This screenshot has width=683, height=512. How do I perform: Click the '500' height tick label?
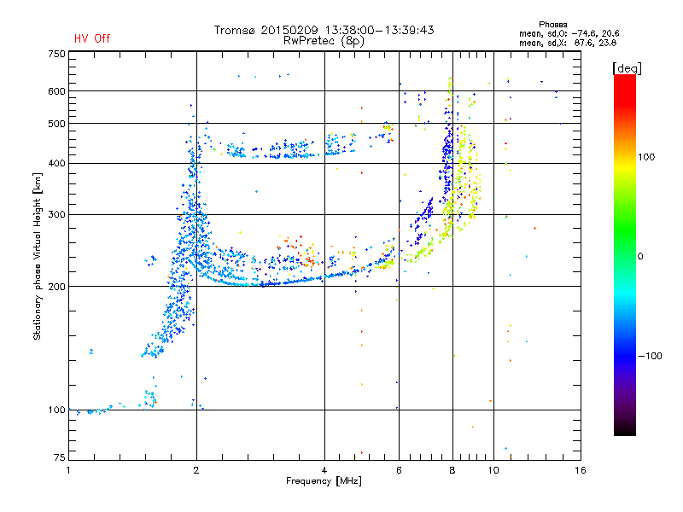point(56,124)
